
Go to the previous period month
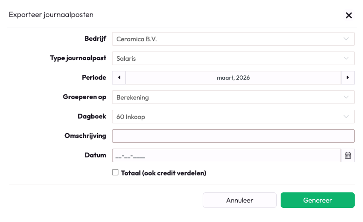click(119, 78)
